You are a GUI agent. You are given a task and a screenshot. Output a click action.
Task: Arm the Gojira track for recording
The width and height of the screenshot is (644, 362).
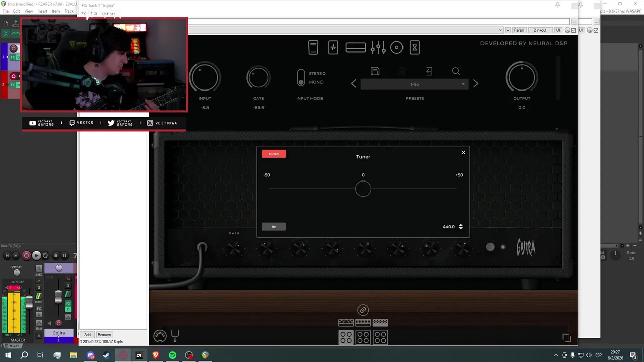click(59, 323)
